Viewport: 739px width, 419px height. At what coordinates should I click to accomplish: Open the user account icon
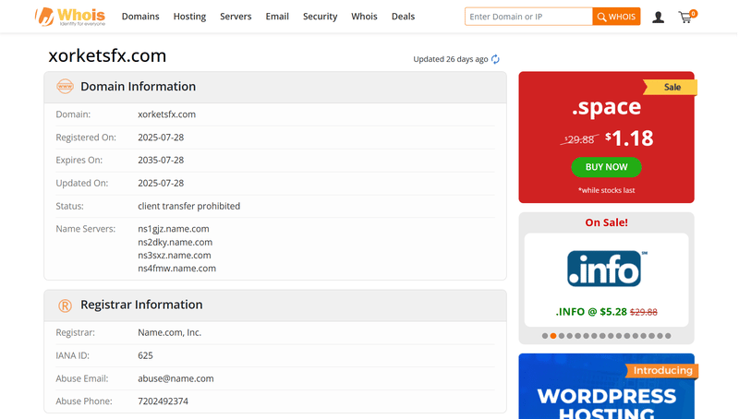(658, 18)
